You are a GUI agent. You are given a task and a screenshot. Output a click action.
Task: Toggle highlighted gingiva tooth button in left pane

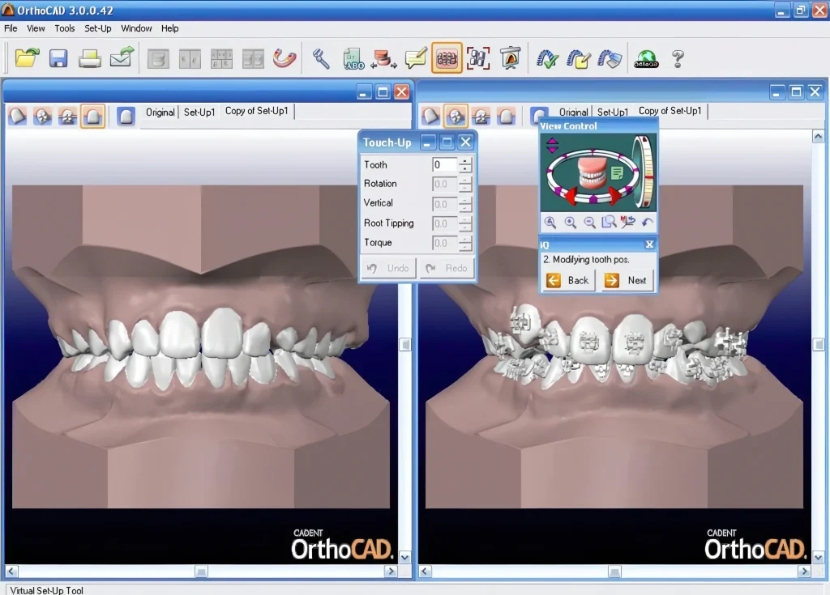click(92, 116)
